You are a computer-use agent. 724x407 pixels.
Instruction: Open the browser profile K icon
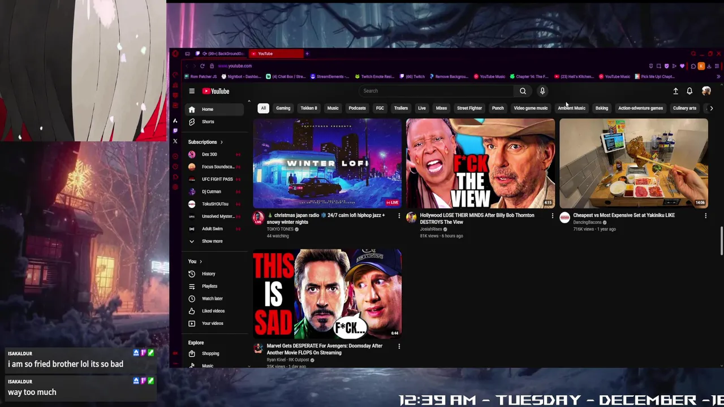[701, 66]
